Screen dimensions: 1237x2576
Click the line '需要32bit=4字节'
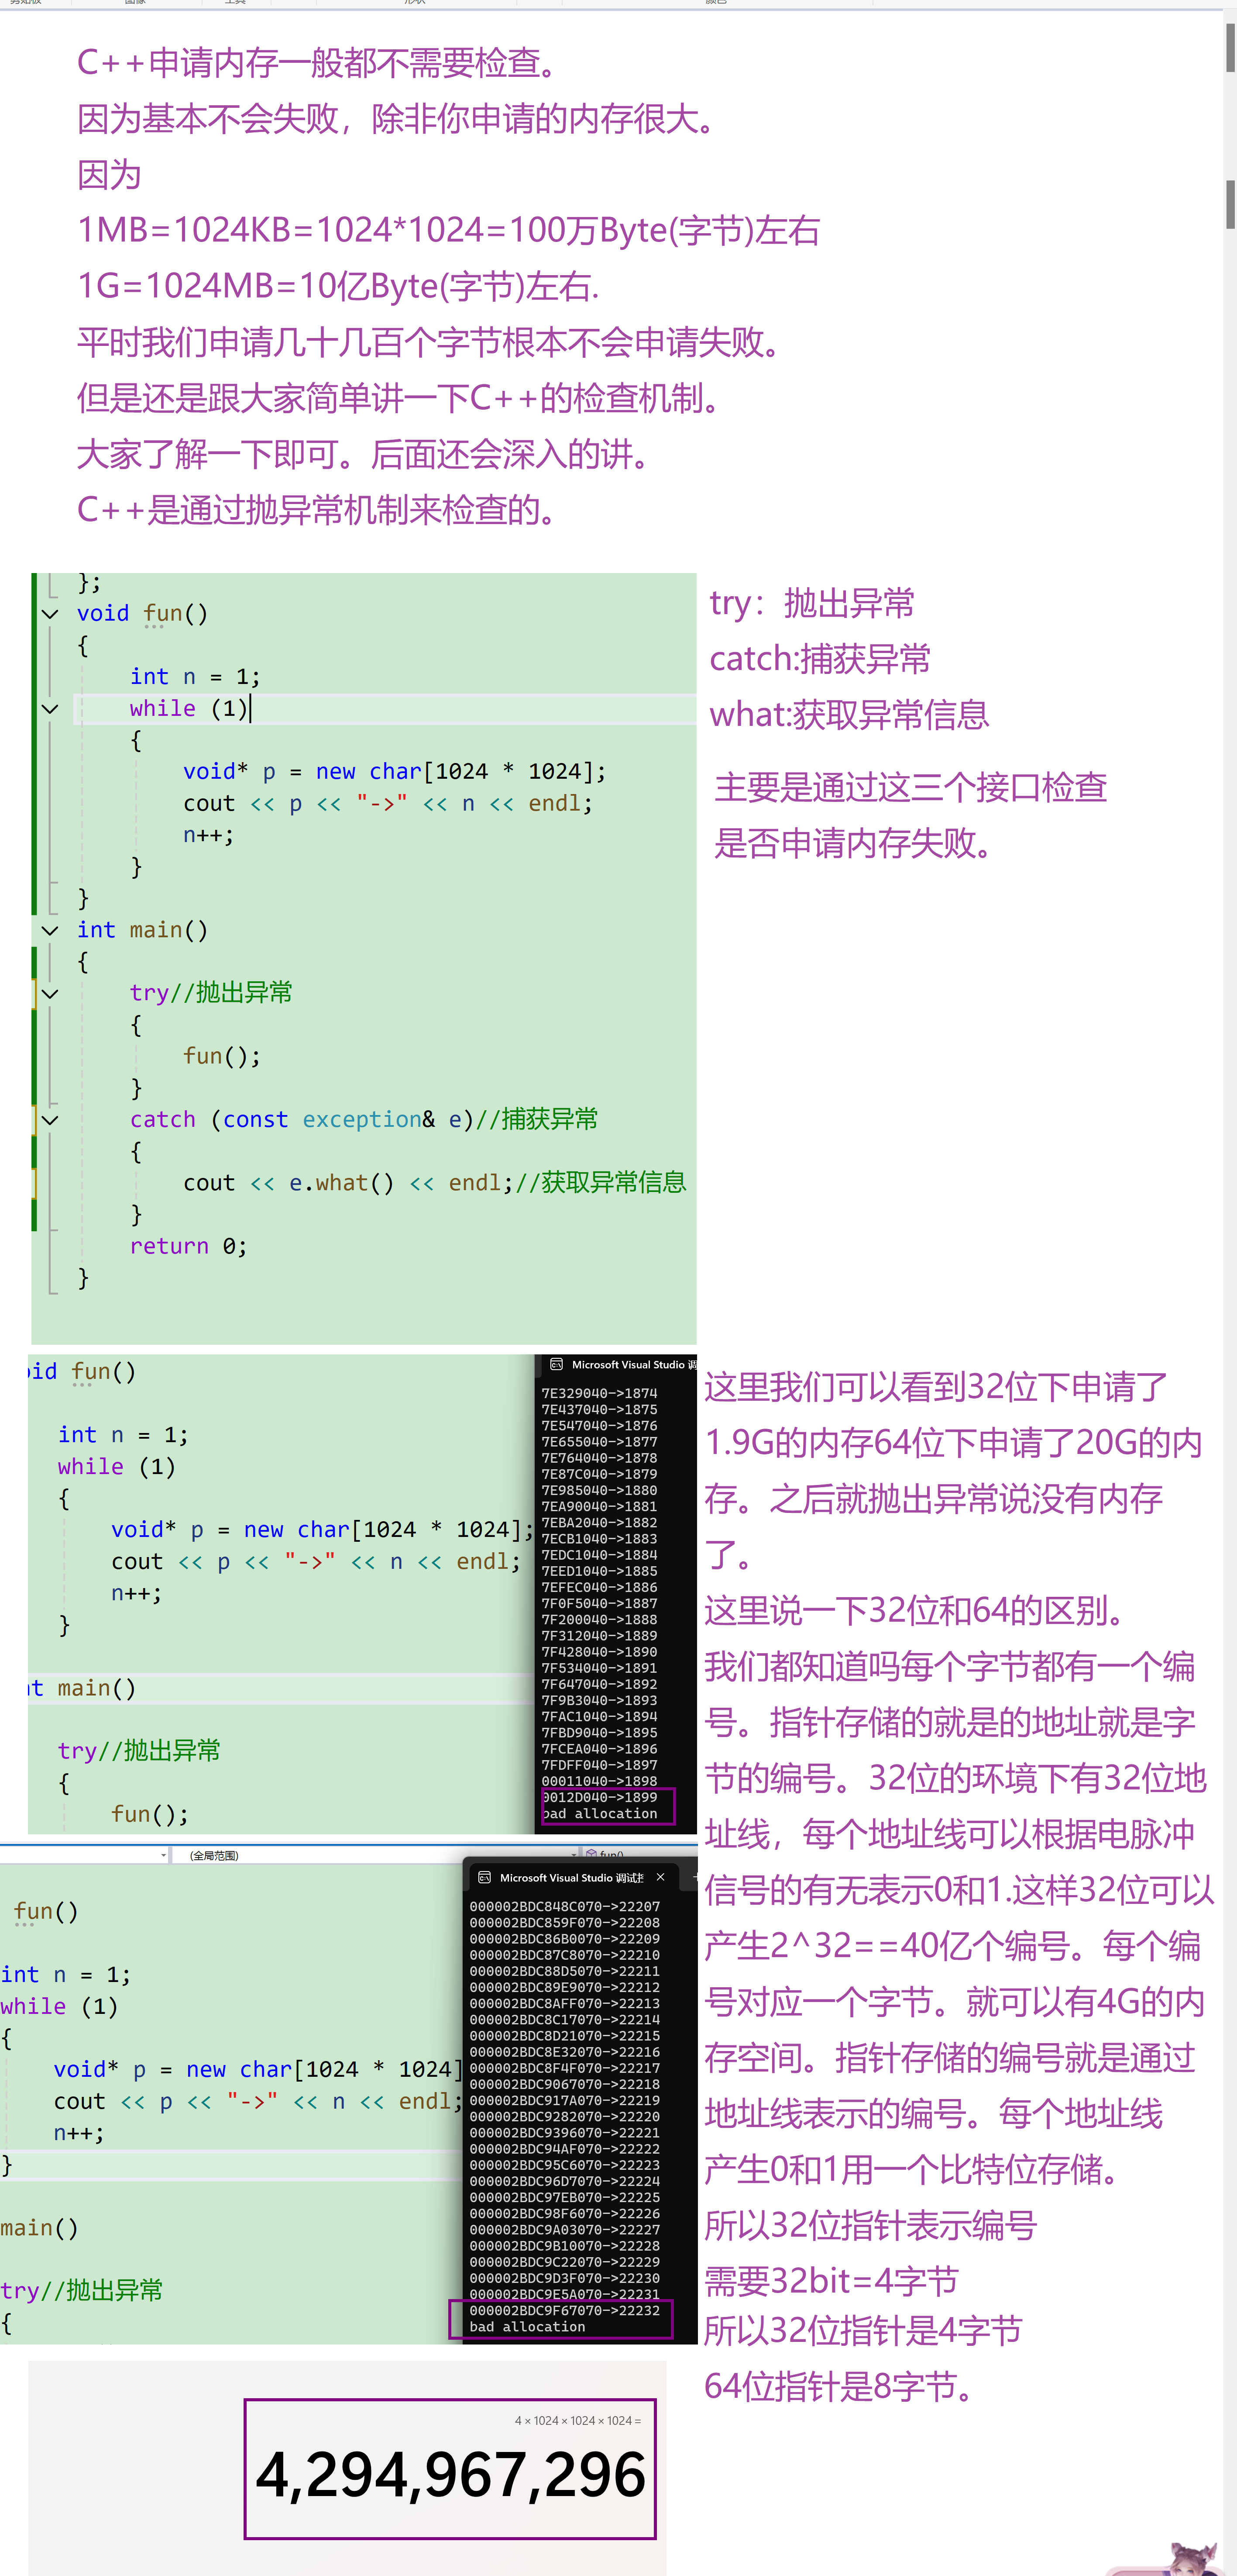coord(832,2281)
